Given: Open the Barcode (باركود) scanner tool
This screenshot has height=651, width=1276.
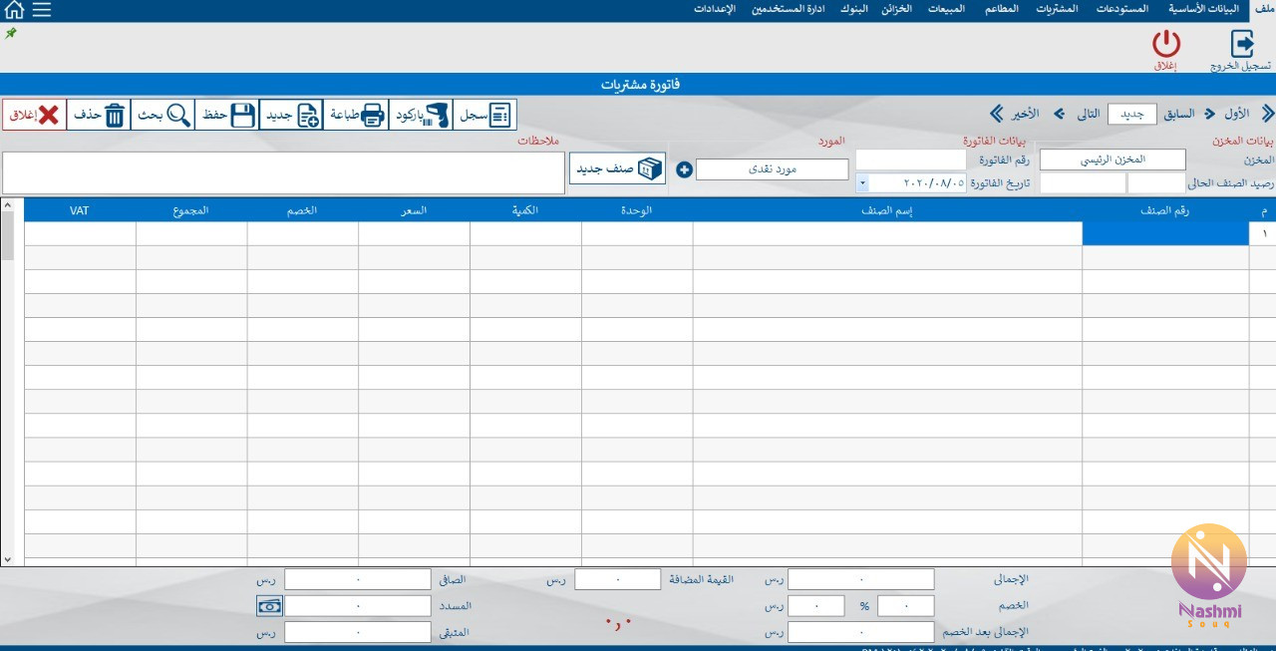Looking at the screenshot, I should click(x=421, y=115).
